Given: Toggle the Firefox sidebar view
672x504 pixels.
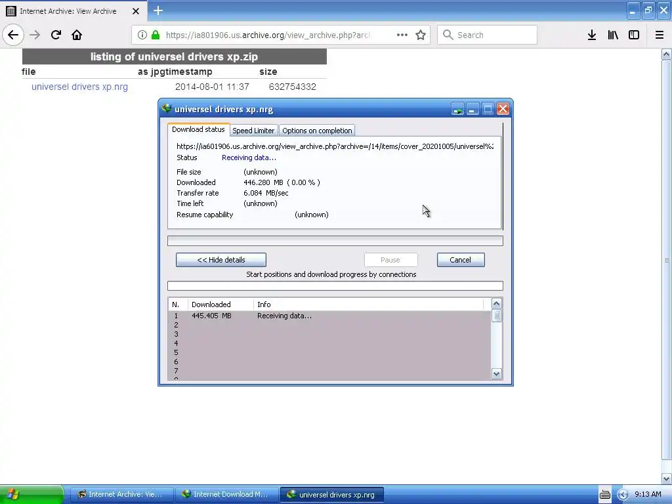Looking at the screenshot, I should coord(634,35).
